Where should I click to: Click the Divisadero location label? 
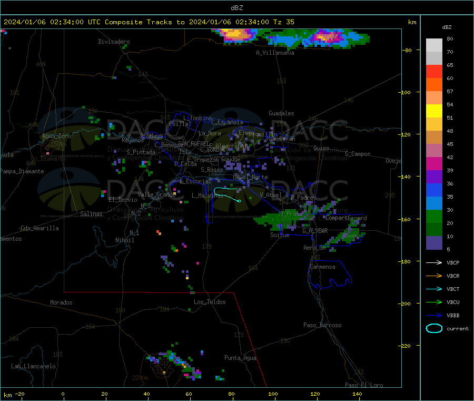click(114, 42)
